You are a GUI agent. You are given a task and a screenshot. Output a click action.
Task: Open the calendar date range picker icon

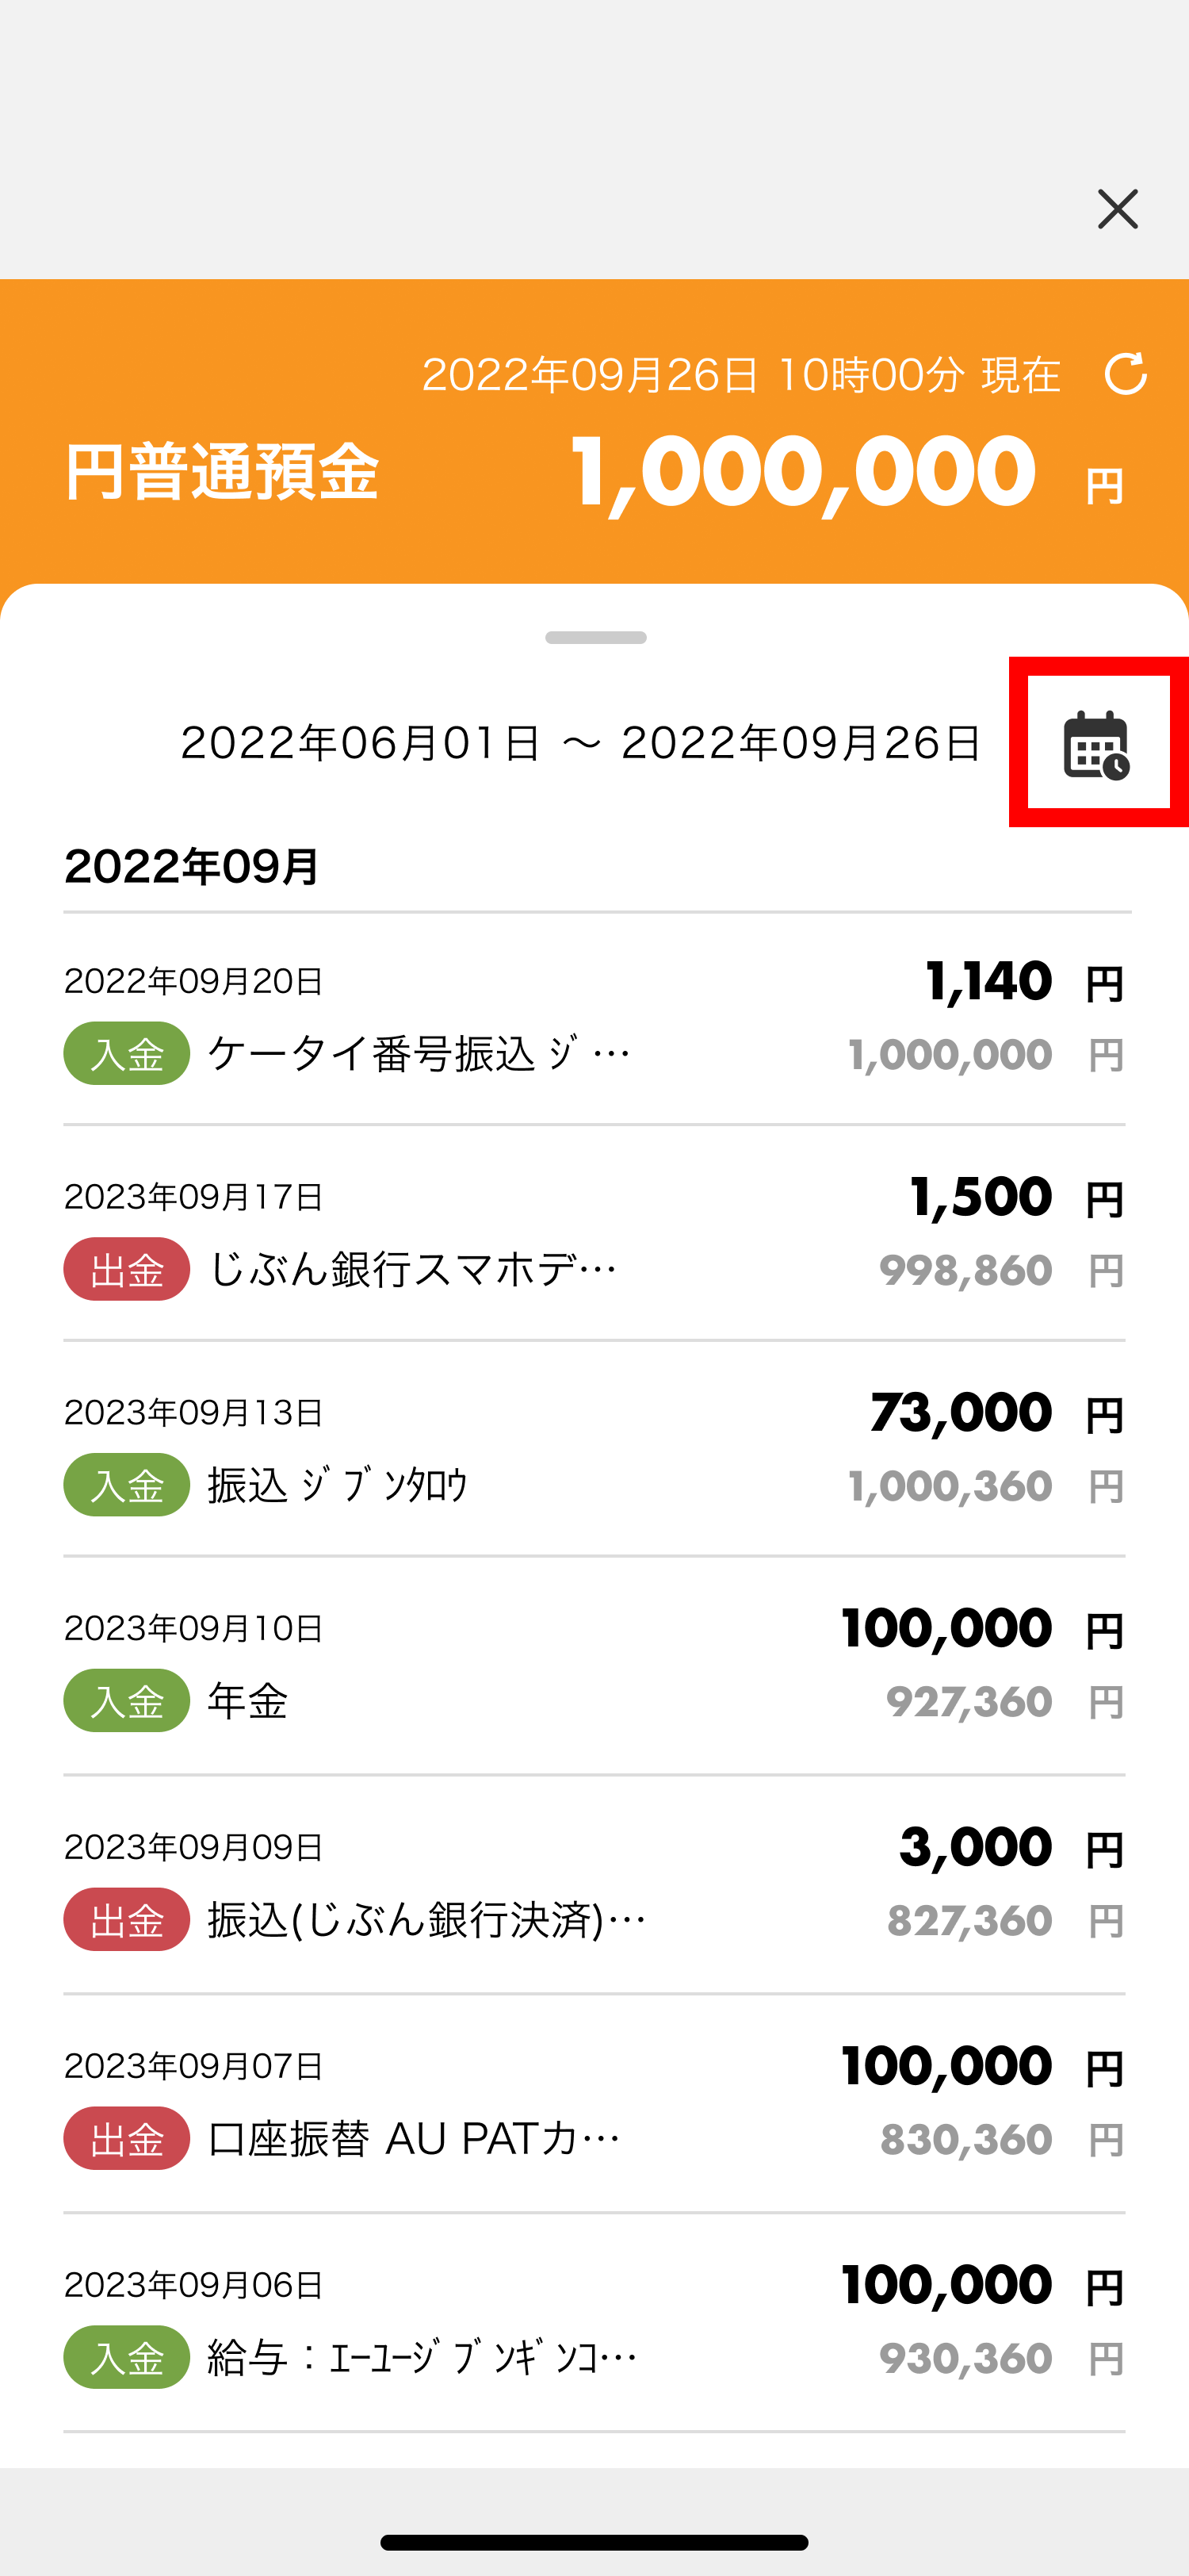1097,744
